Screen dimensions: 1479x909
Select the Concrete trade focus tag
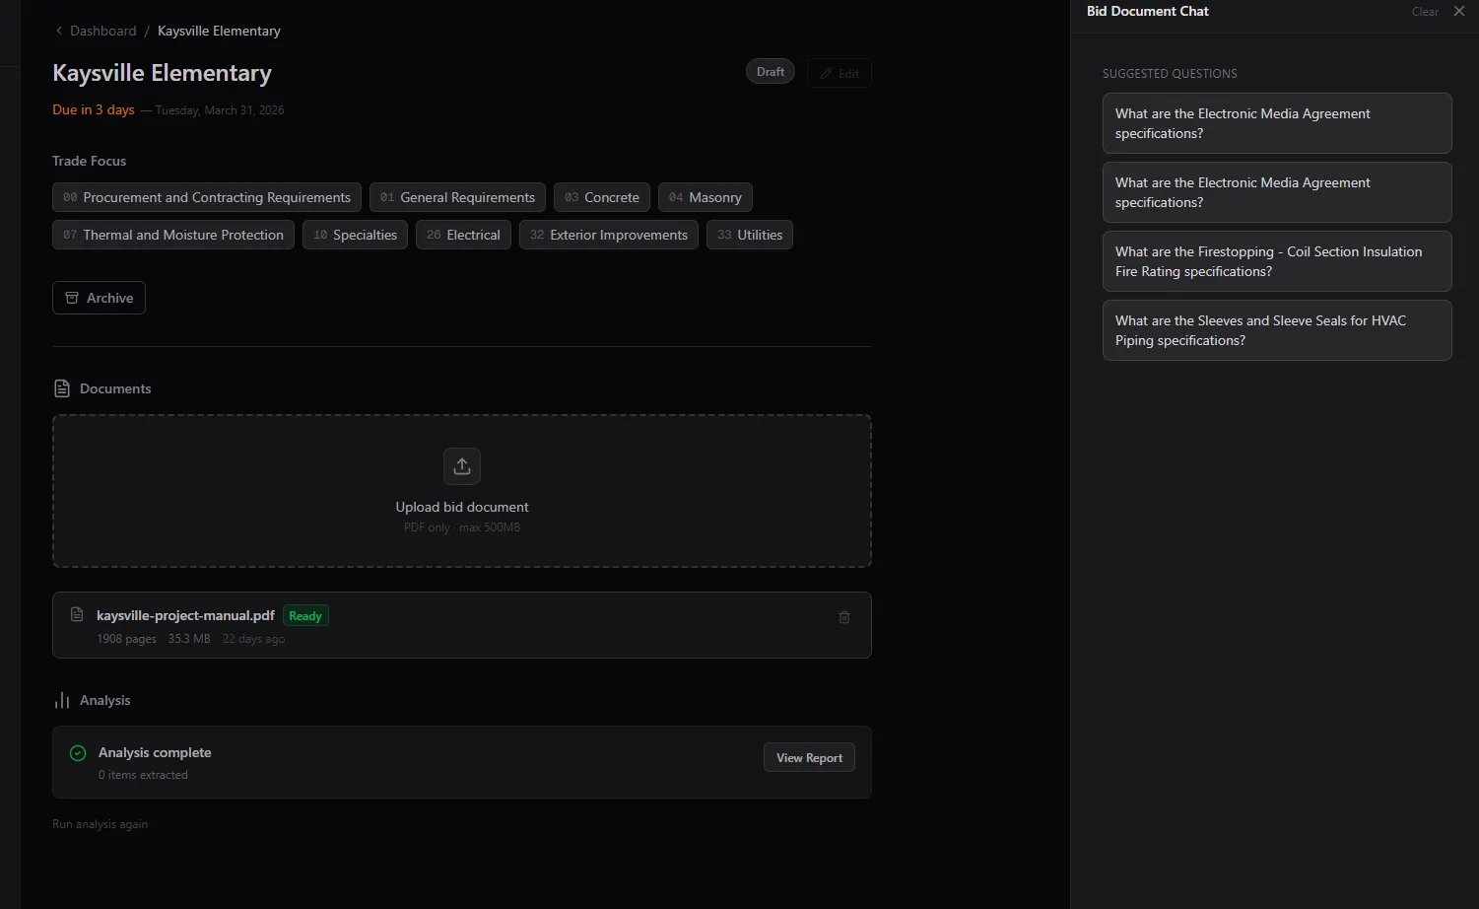click(x=601, y=197)
